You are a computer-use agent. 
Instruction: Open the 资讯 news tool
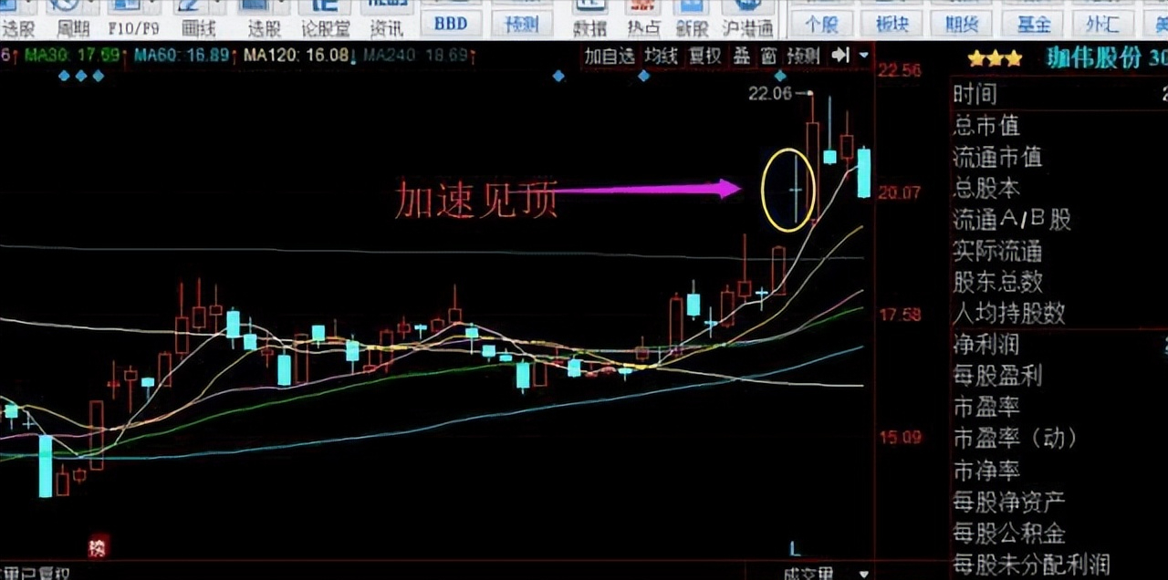pyautogui.click(x=386, y=18)
